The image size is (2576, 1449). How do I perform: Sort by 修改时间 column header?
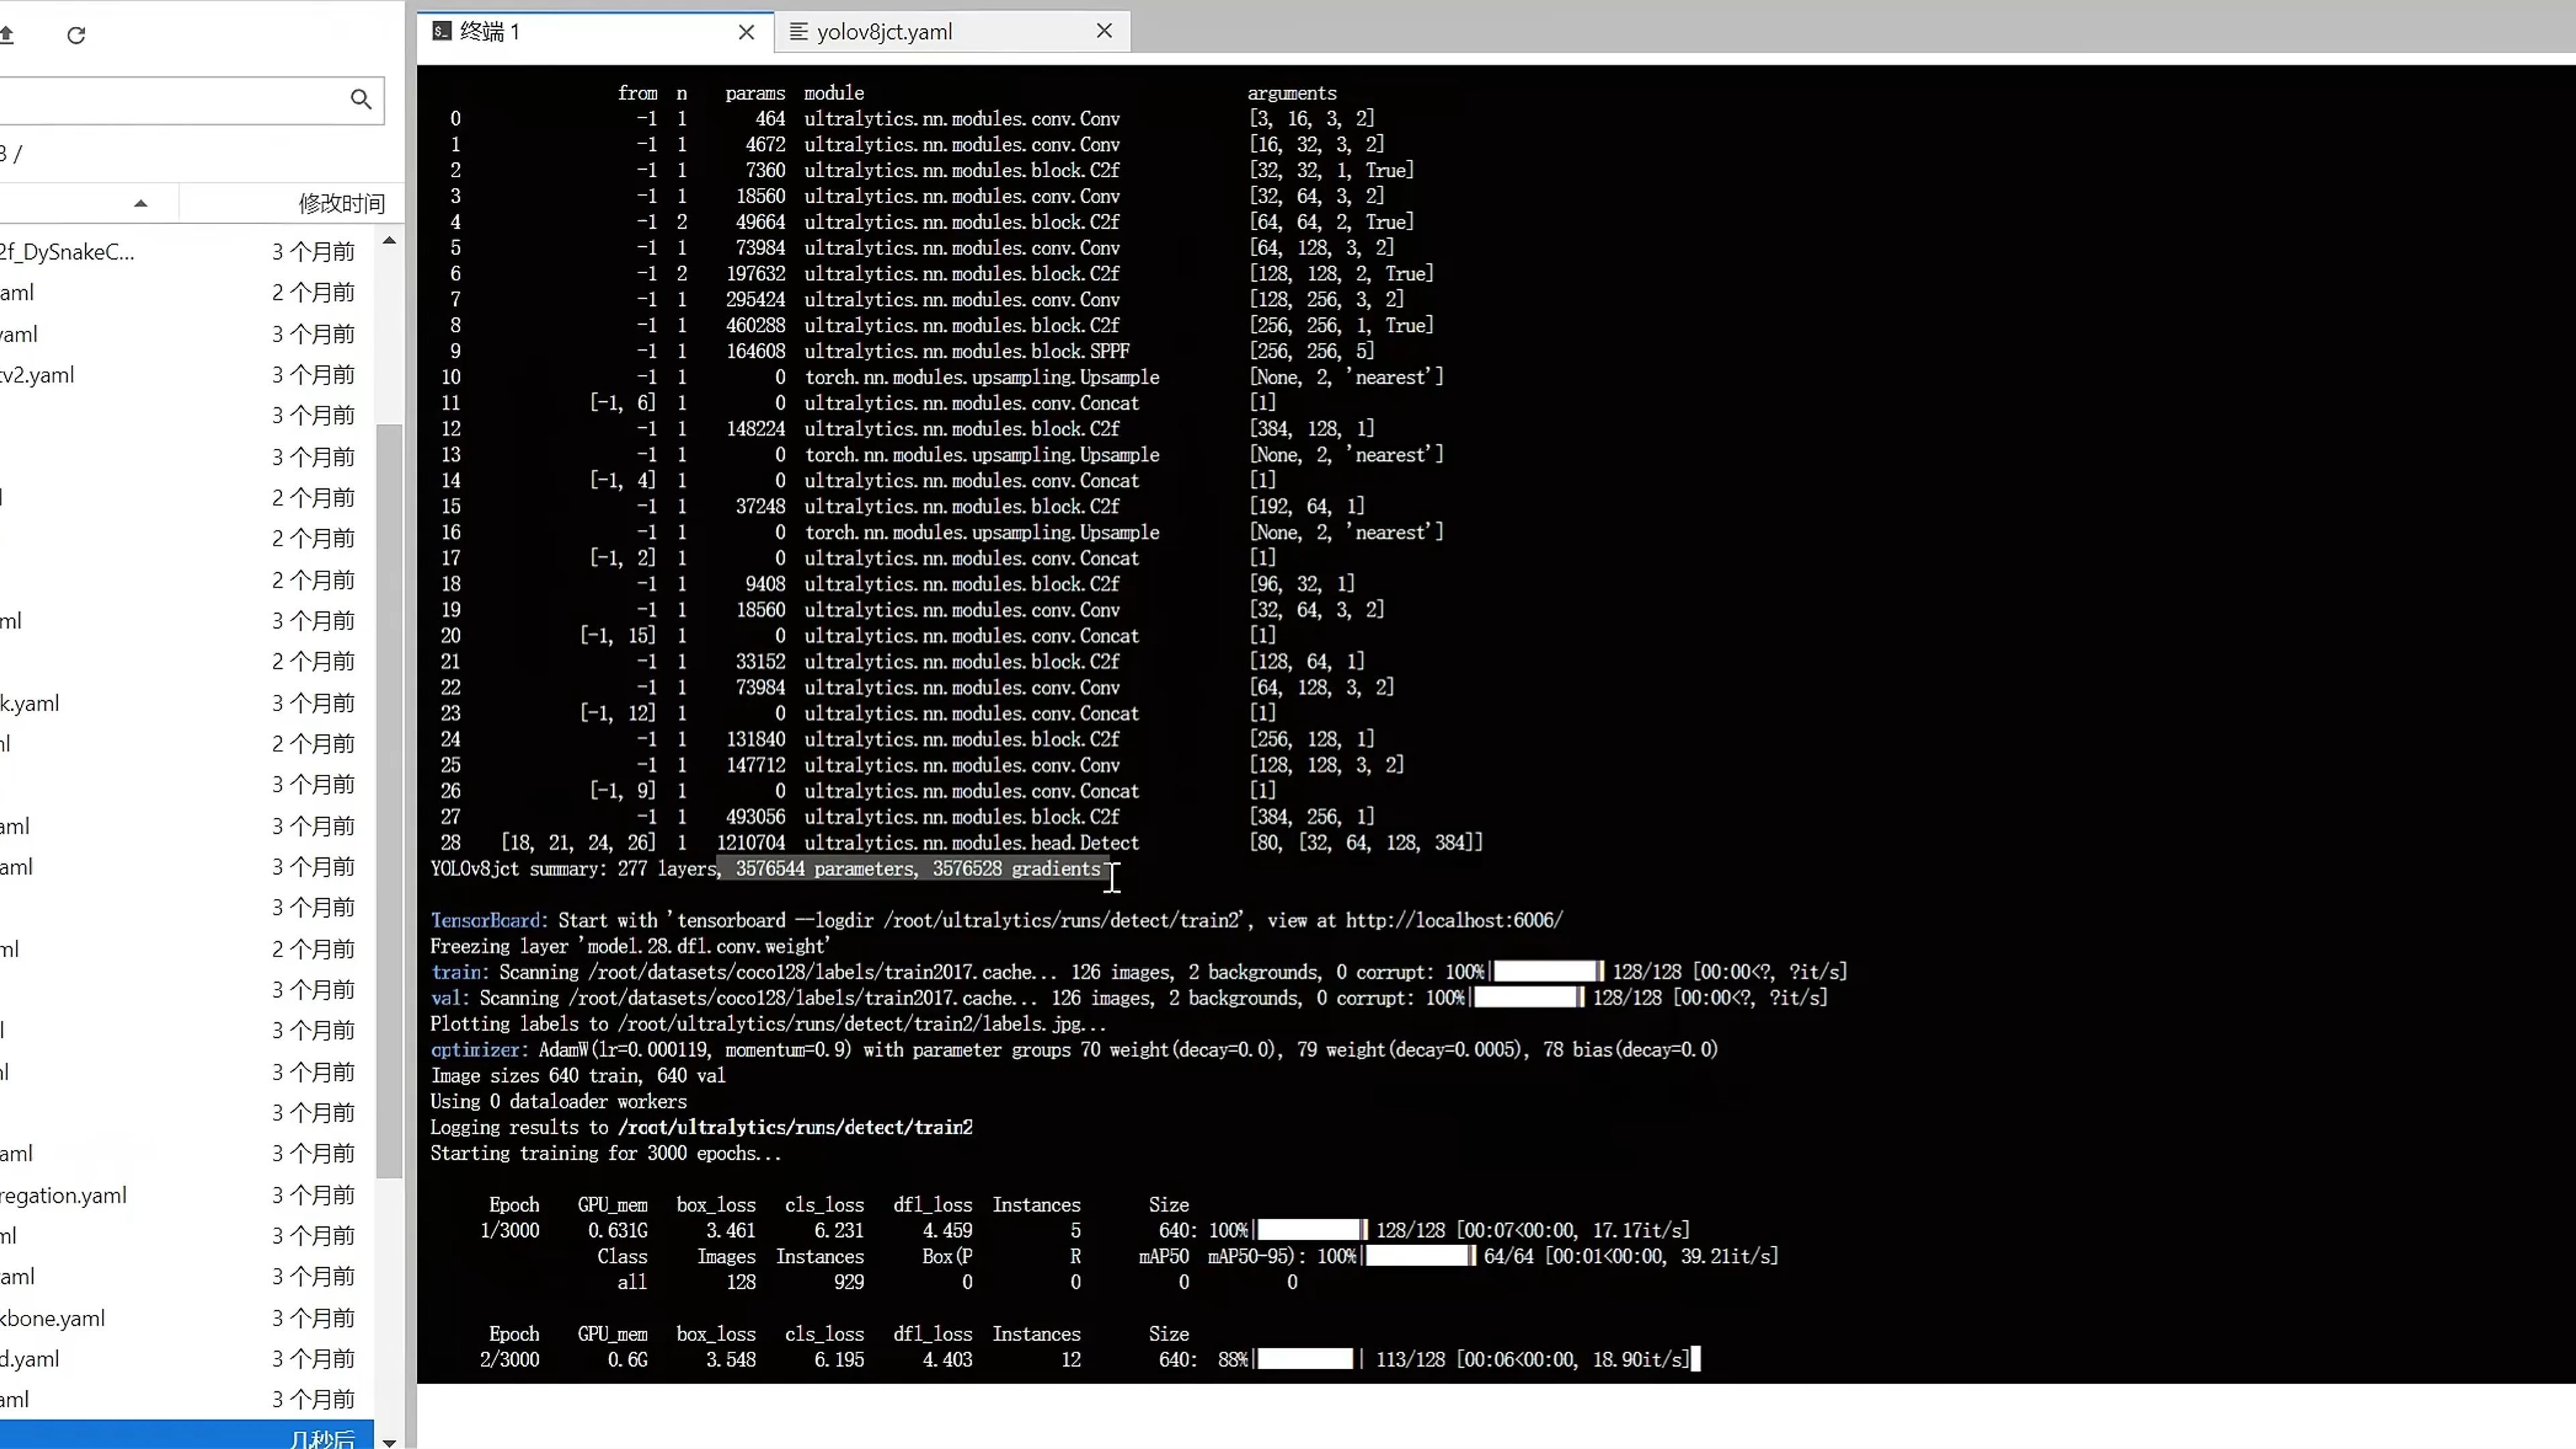pos(341,203)
